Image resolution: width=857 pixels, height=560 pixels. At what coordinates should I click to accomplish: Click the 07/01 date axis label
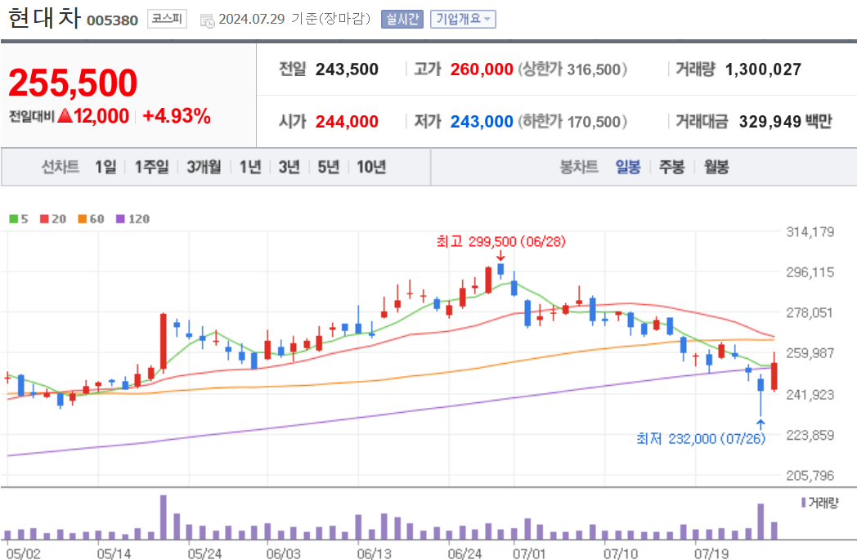point(528,553)
